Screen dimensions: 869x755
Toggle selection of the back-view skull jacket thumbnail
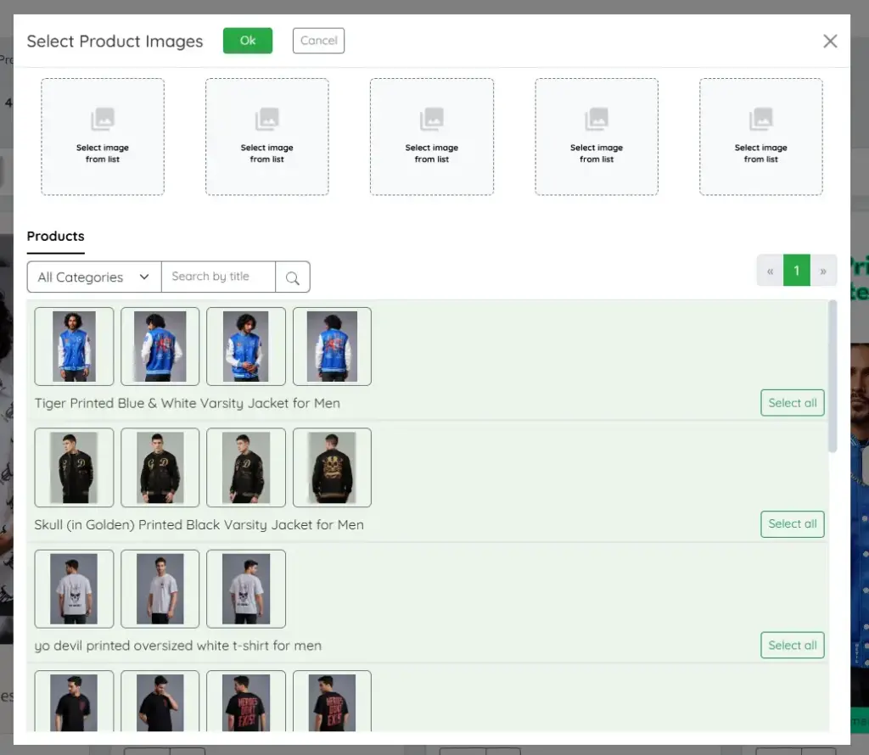pos(332,467)
